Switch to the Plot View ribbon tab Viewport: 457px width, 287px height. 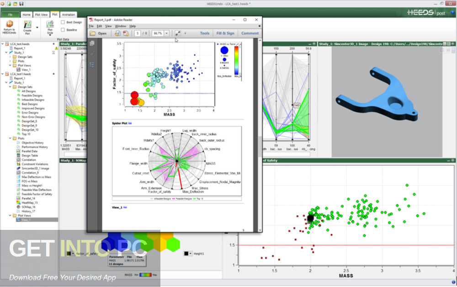[41, 15]
